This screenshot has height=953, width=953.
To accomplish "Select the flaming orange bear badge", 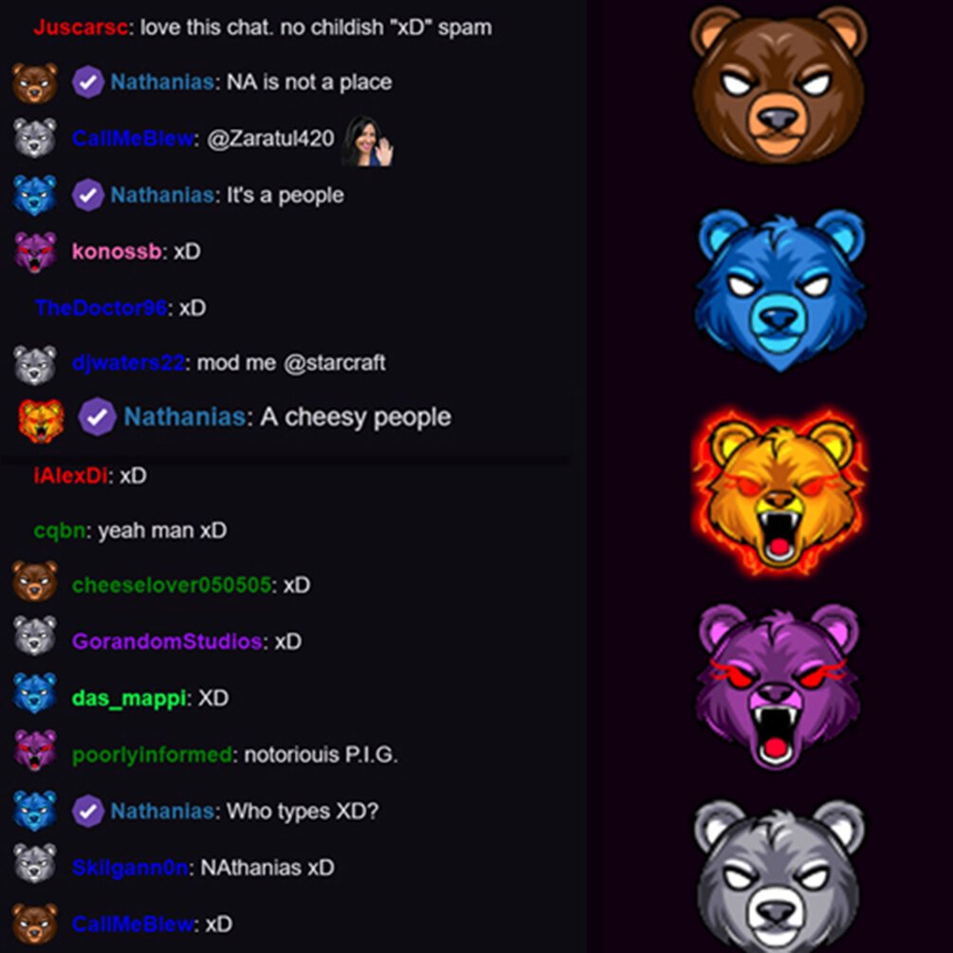I will pos(779,491).
